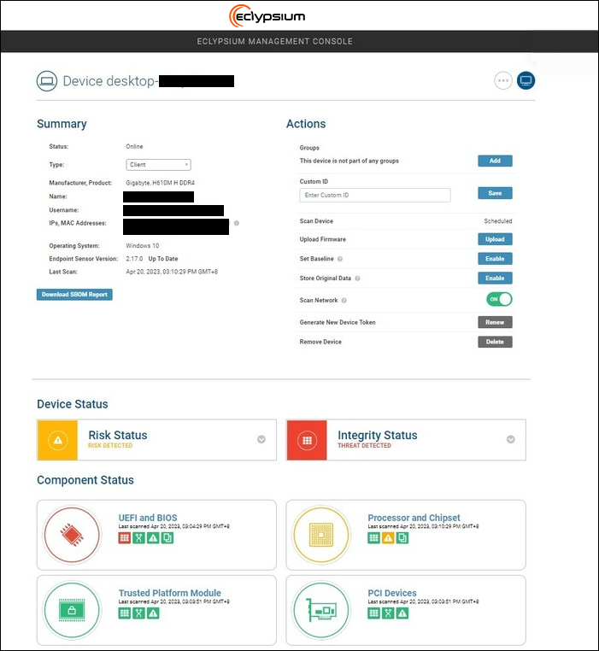Click the green grid icon under Processor and Chipset

coord(374,538)
